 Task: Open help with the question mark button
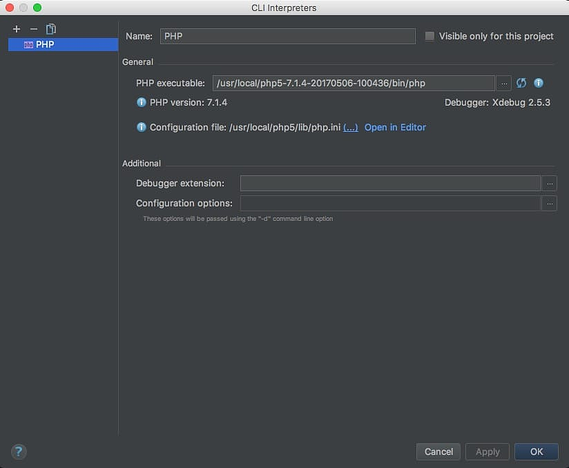[x=19, y=452]
